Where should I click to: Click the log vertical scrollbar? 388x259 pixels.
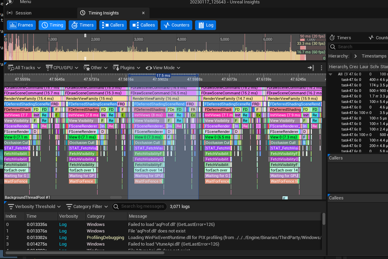(x=323, y=219)
